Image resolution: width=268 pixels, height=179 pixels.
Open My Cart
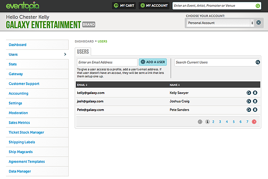(x=124, y=6)
